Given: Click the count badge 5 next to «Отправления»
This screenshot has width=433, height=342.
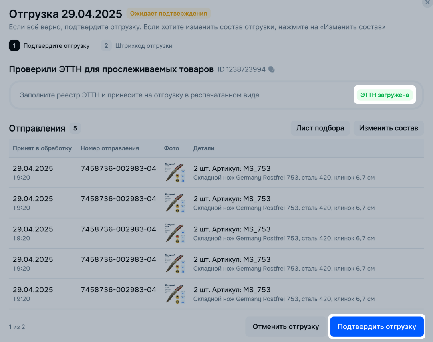Looking at the screenshot, I should (x=75, y=128).
